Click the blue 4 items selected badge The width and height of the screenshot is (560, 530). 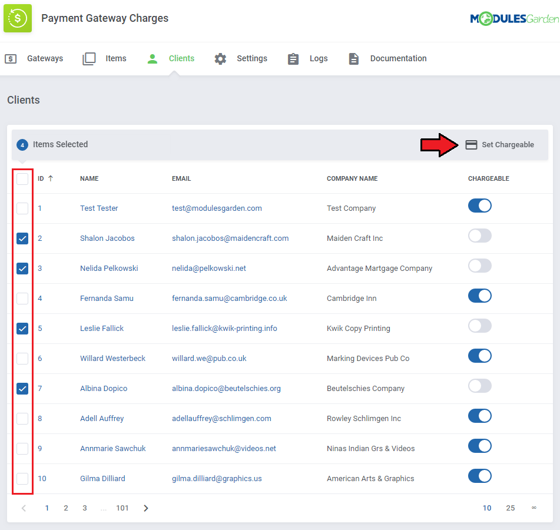click(x=22, y=145)
